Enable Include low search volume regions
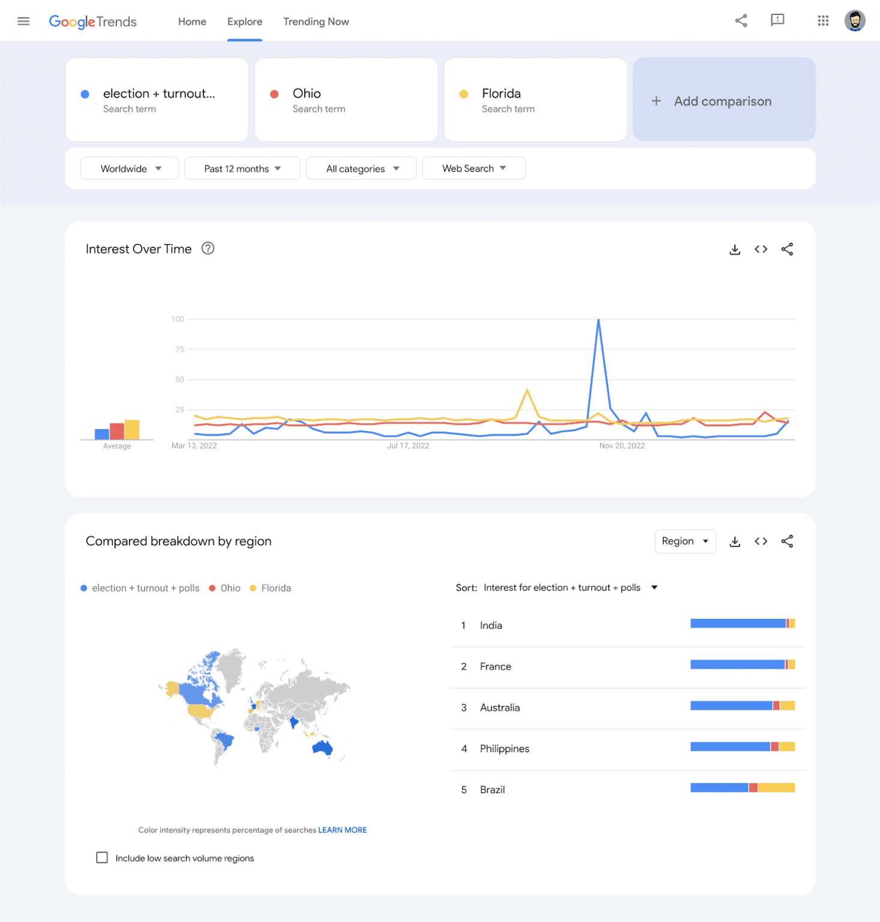 point(102,858)
